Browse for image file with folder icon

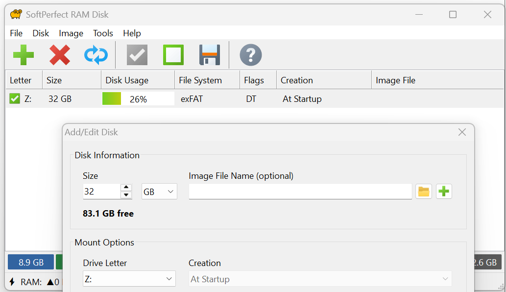(x=424, y=192)
